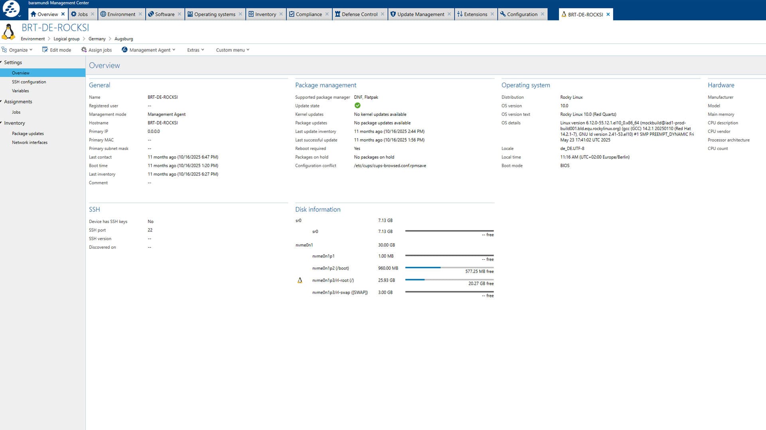Open Package updates under Inventory
The image size is (766, 430).
point(28,134)
